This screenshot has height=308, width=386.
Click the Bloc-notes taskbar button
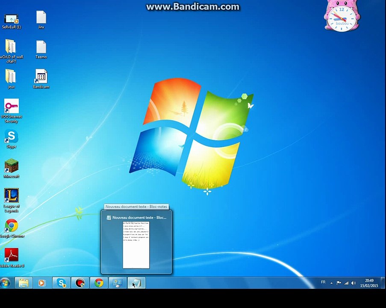[x=137, y=283]
